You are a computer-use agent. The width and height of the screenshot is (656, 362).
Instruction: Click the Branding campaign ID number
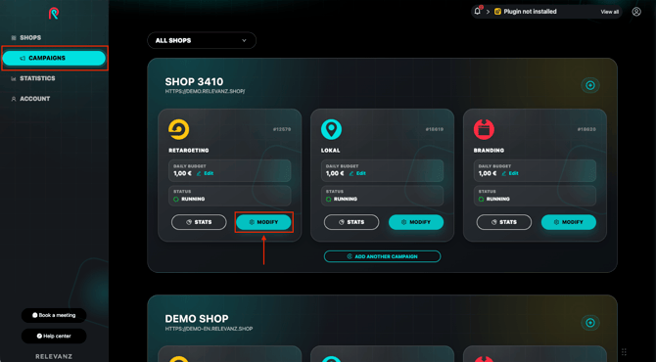[586, 129]
